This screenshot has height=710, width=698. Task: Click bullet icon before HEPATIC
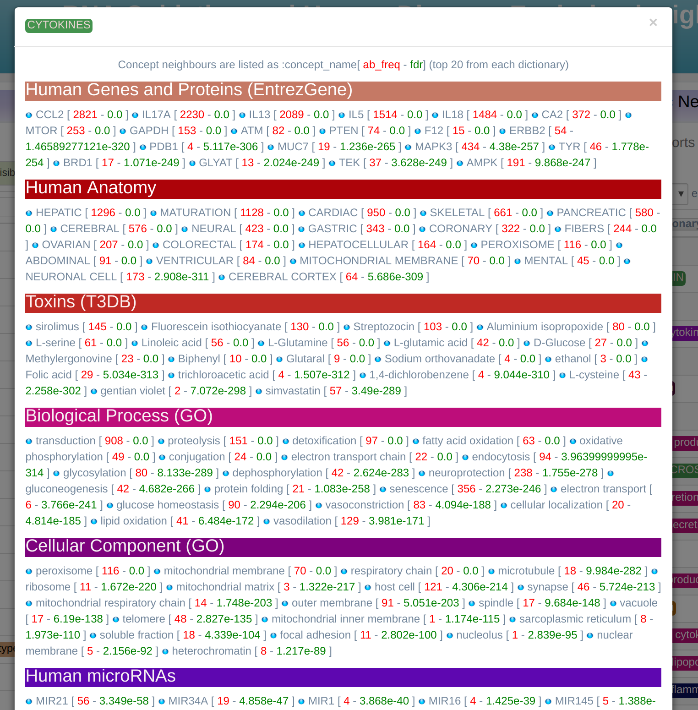29,213
